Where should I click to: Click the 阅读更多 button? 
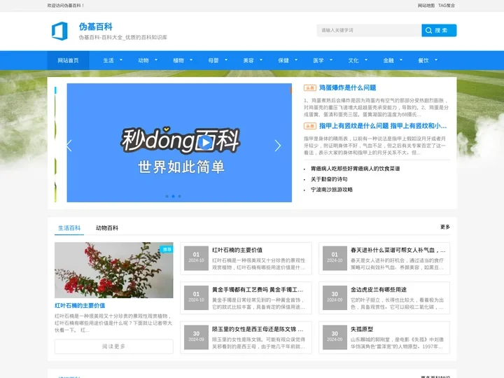pos(114,346)
